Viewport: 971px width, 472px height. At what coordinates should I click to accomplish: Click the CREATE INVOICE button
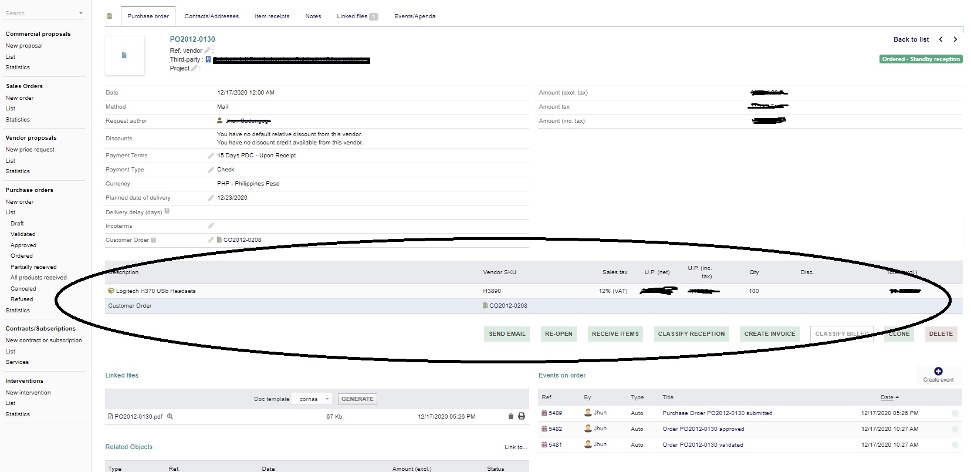[769, 334]
